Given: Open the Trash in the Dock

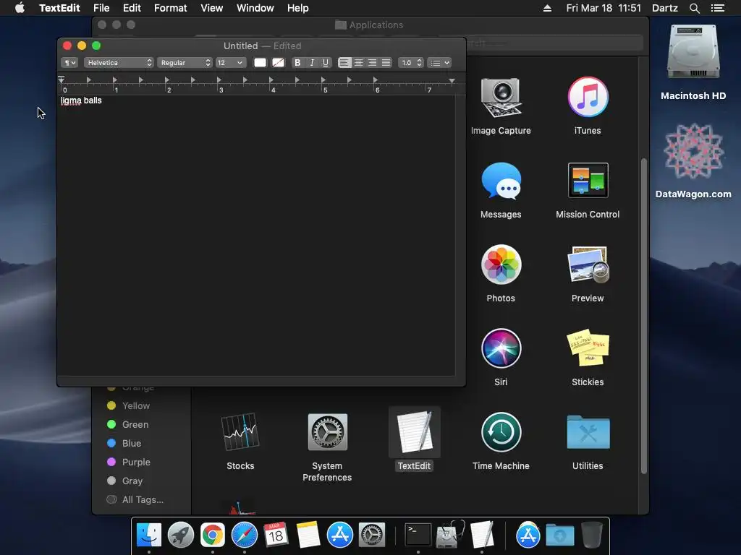Looking at the screenshot, I should [x=592, y=535].
